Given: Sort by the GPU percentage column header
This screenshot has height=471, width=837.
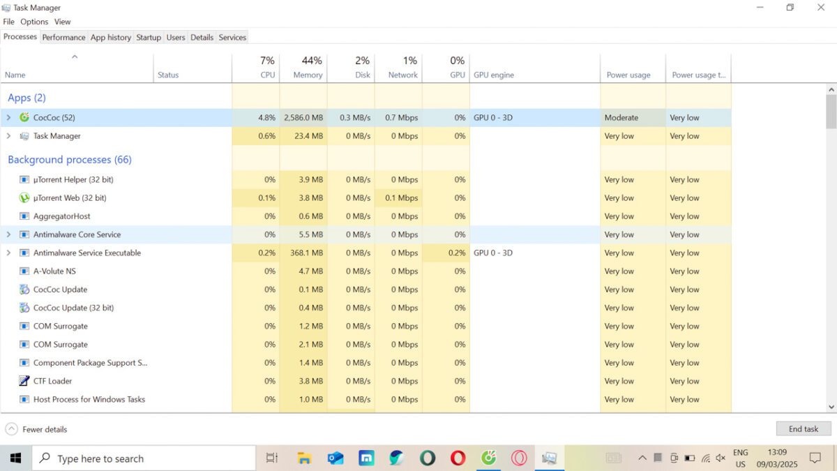Looking at the screenshot, I should 446,68.
